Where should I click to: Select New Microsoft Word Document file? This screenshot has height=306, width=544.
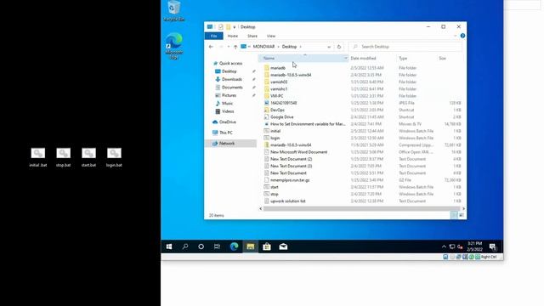point(298,152)
